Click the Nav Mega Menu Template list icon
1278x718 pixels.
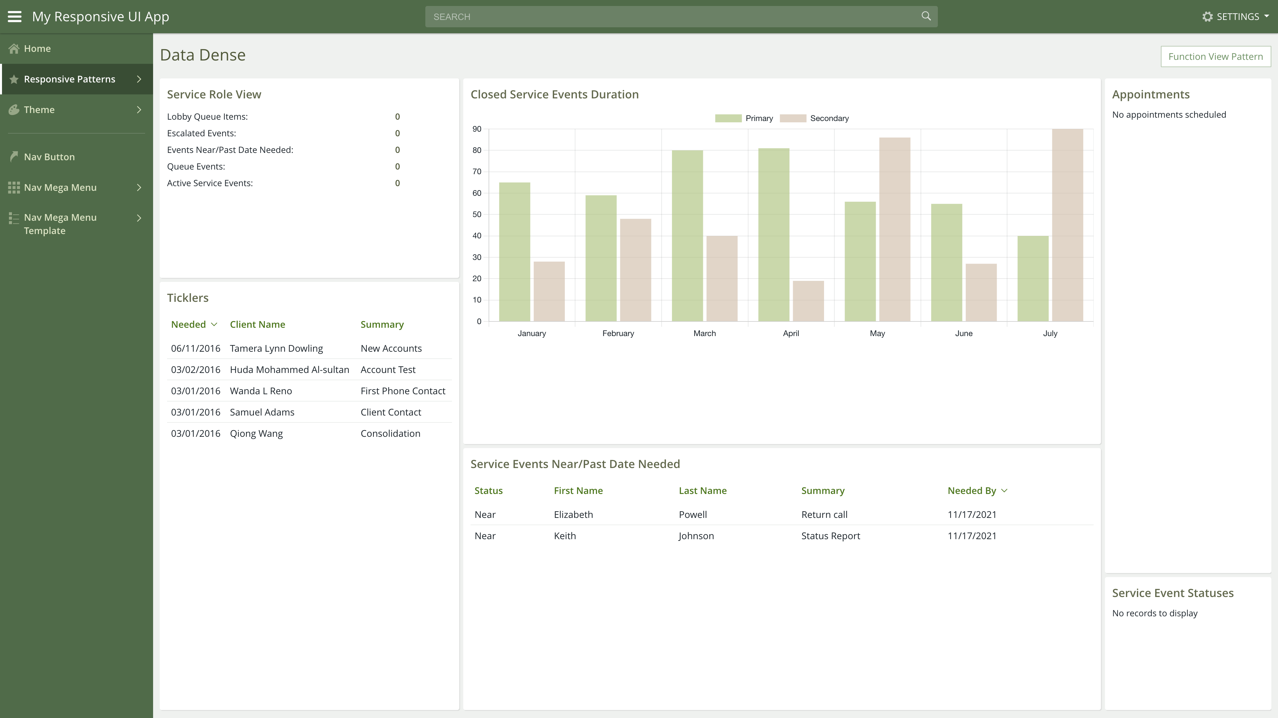(x=14, y=218)
